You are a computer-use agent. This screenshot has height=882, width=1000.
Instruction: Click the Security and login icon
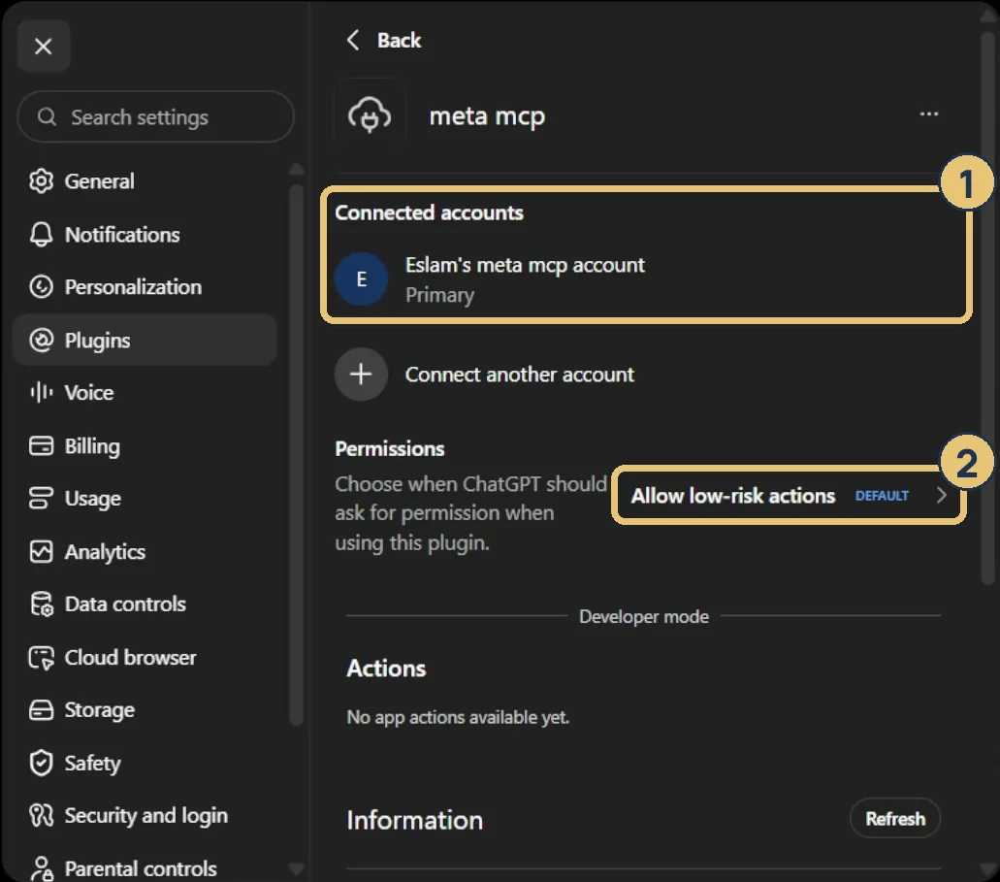(x=42, y=816)
